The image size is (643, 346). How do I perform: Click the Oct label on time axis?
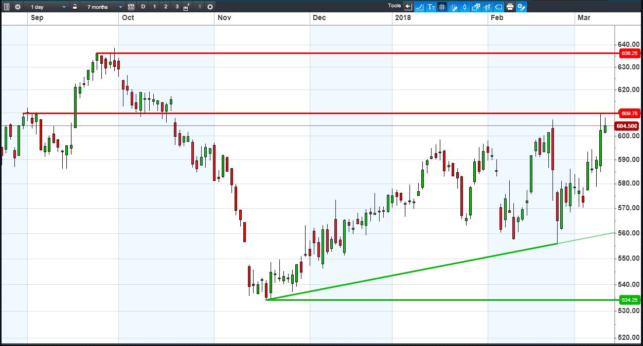click(x=128, y=17)
